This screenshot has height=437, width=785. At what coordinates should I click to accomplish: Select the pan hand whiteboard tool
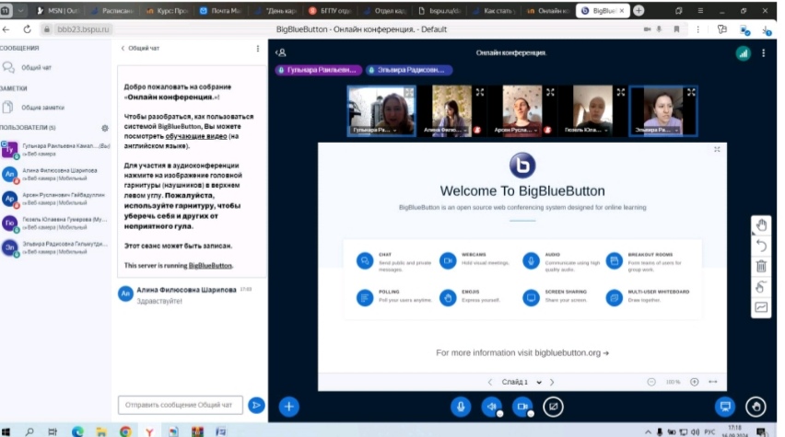[x=761, y=225]
